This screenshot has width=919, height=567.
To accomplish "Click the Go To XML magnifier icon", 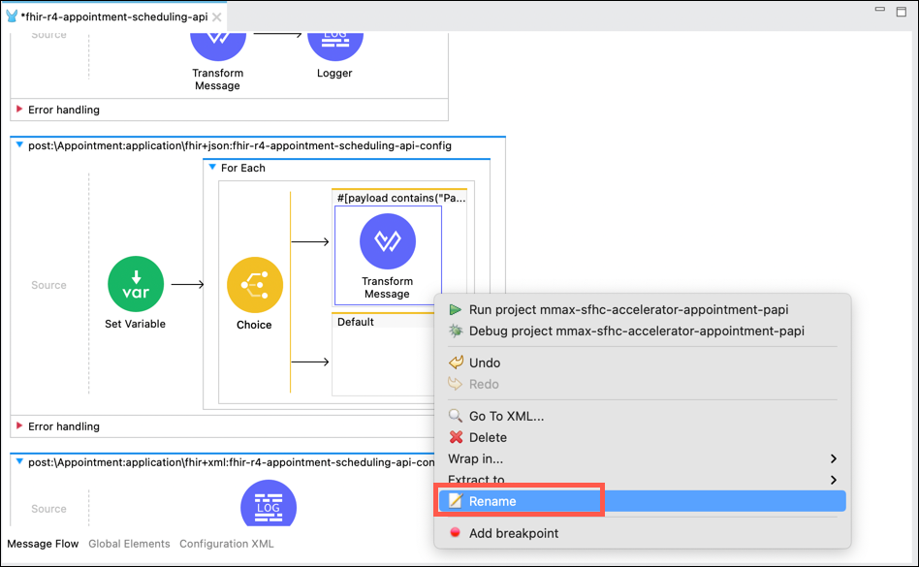I will tap(456, 416).
